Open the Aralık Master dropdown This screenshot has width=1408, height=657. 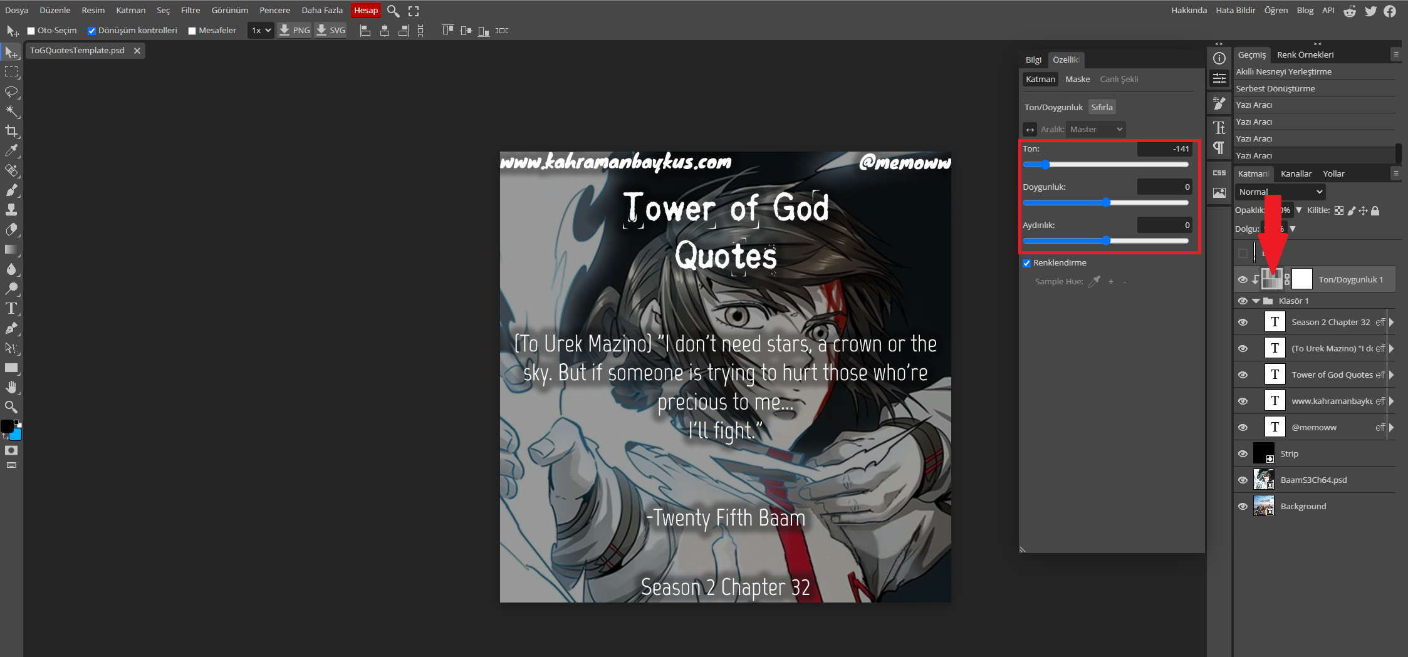pyautogui.click(x=1096, y=129)
